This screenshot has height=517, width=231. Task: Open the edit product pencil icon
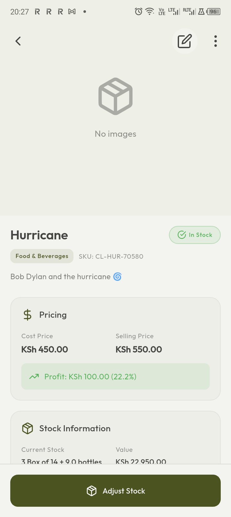[184, 41]
